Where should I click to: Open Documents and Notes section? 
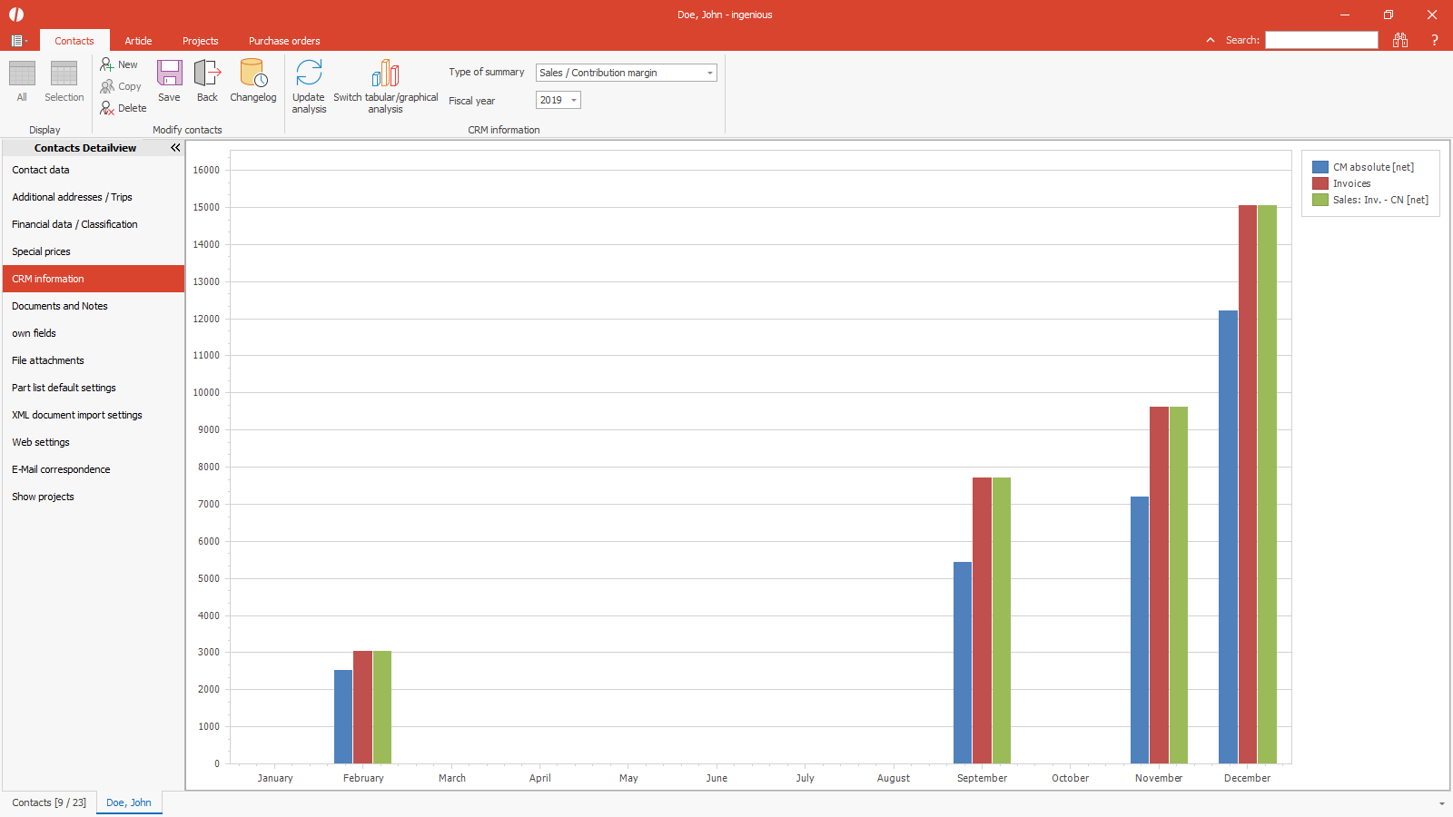click(x=60, y=306)
